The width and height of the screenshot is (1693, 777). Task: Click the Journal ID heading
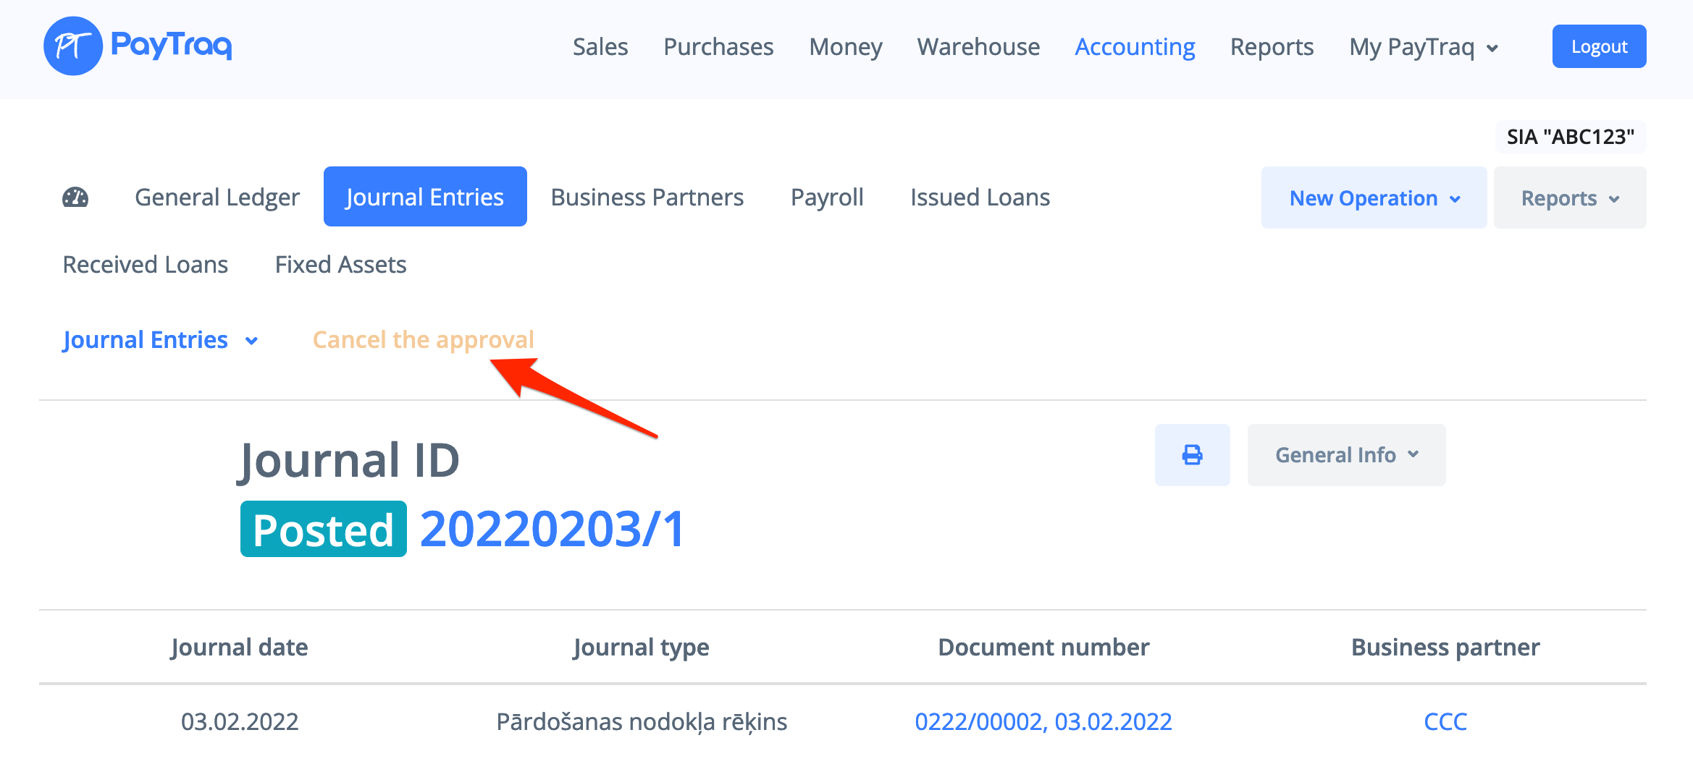click(x=349, y=460)
